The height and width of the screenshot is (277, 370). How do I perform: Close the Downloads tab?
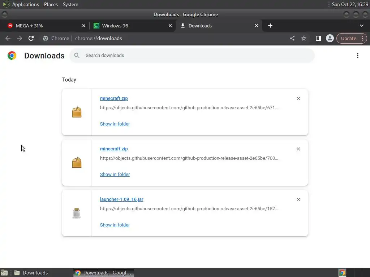click(x=257, y=26)
